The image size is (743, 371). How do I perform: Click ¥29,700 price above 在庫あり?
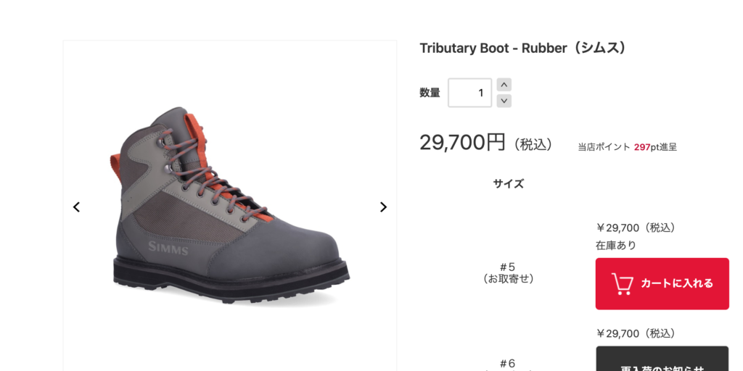pyautogui.click(x=636, y=228)
